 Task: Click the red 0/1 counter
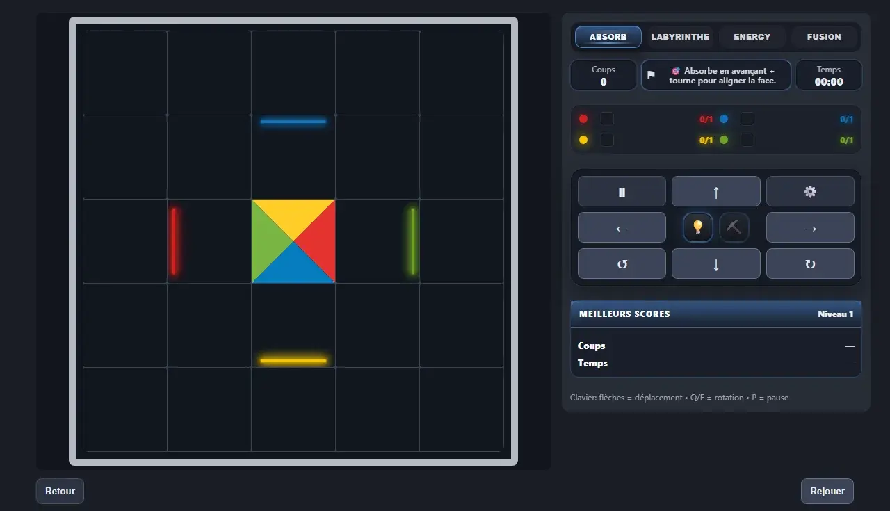pyautogui.click(x=706, y=120)
